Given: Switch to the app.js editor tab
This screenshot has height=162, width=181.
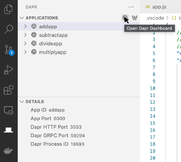Looking at the screenshot, I should pos(159,7).
